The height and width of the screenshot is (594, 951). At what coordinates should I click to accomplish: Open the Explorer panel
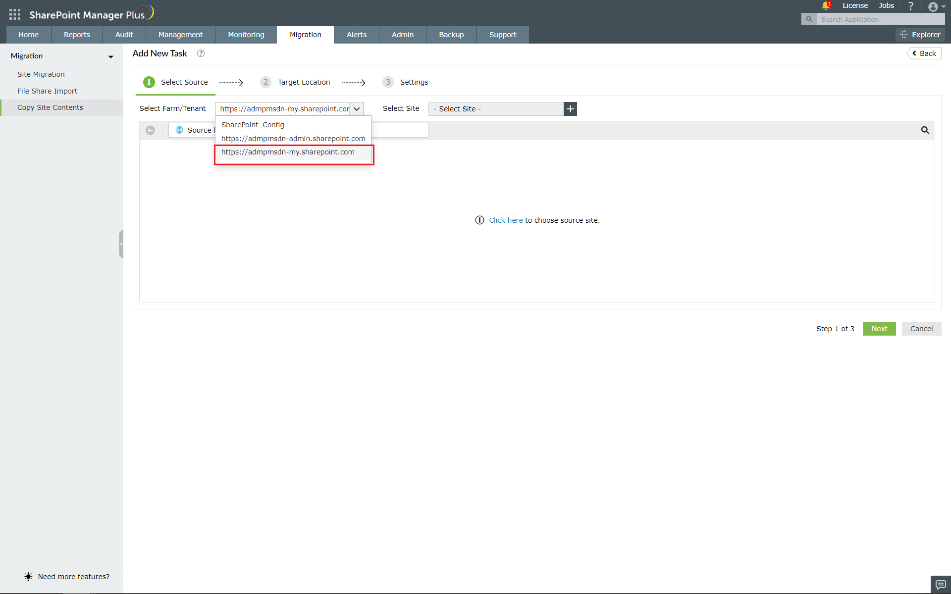tap(920, 35)
